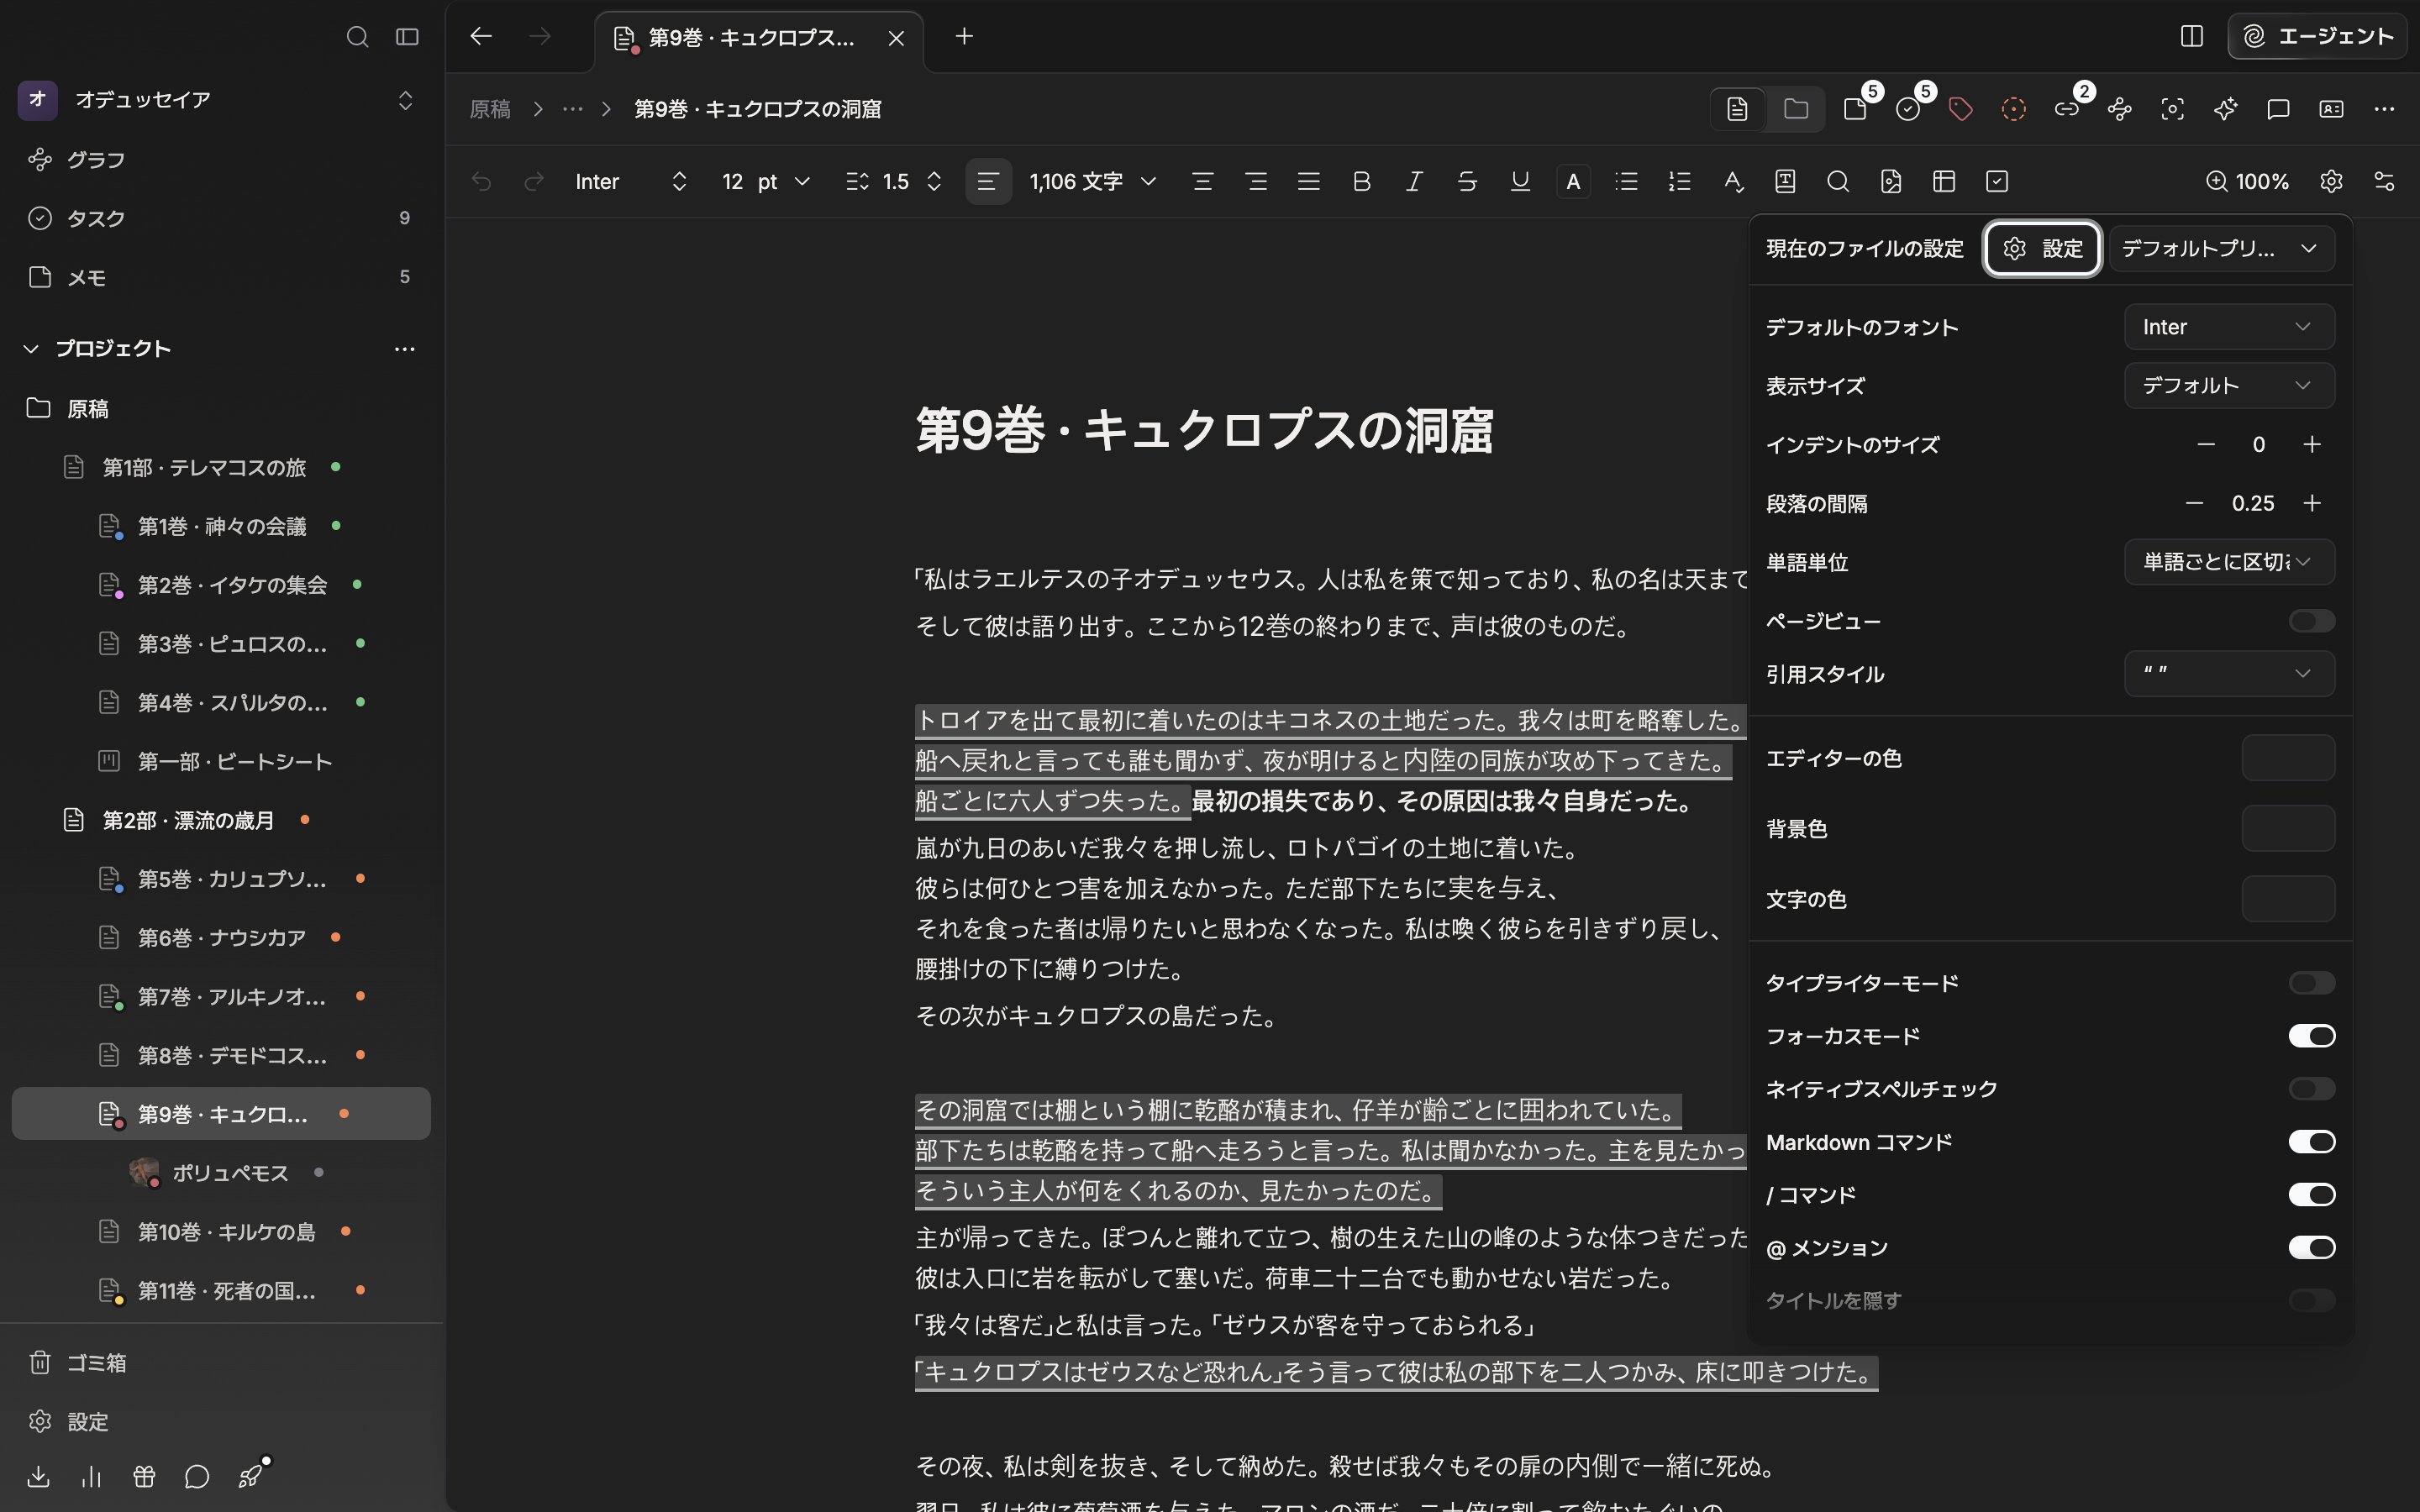Toggle split view layout icon
2420x1512 pixels.
point(2191,36)
